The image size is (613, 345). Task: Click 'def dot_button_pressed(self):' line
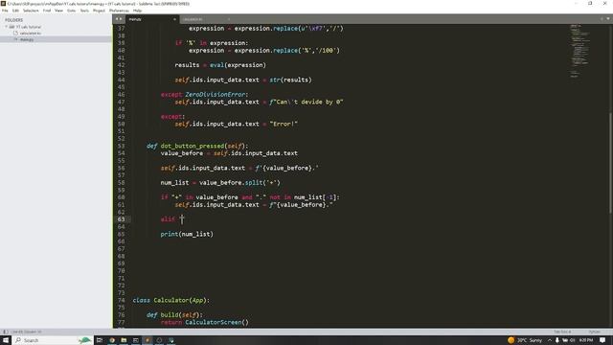click(197, 146)
